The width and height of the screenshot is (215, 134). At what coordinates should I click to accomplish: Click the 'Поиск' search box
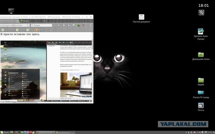point(41,25)
